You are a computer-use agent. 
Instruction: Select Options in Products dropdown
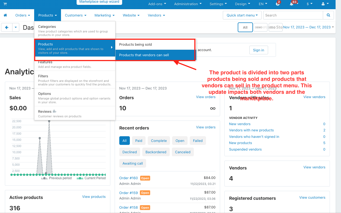(x=75, y=97)
